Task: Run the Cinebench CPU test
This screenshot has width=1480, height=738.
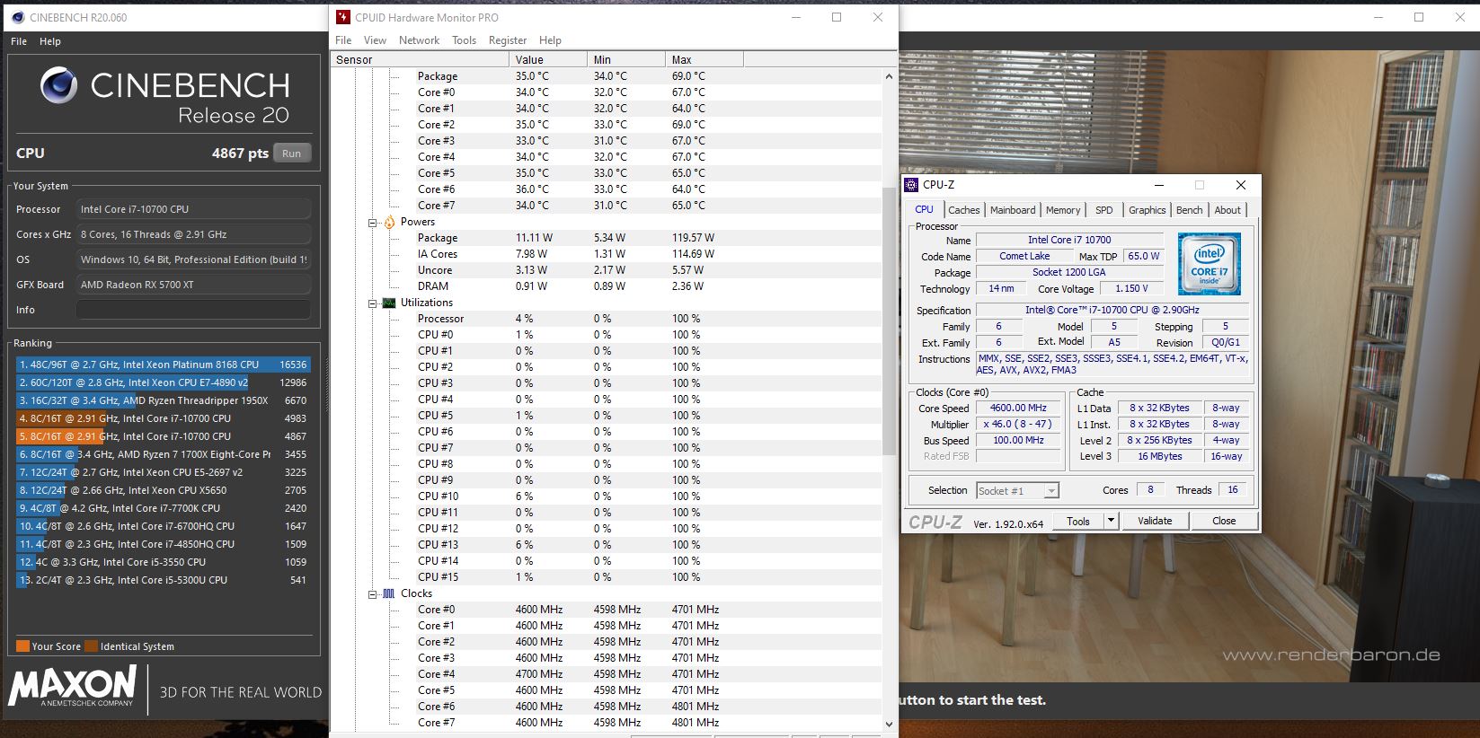Action: pyautogui.click(x=292, y=154)
